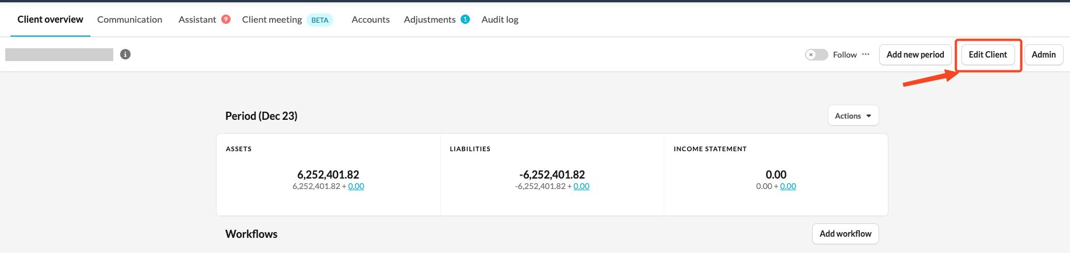The image size is (1070, 253).
Task: Go to the Audit log tab
Action: click(x=500, y=19)
